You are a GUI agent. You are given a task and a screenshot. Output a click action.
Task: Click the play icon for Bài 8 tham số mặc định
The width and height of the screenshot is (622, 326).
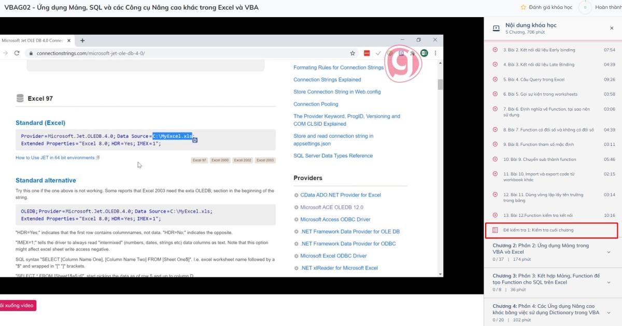click(x=495, y=144)
